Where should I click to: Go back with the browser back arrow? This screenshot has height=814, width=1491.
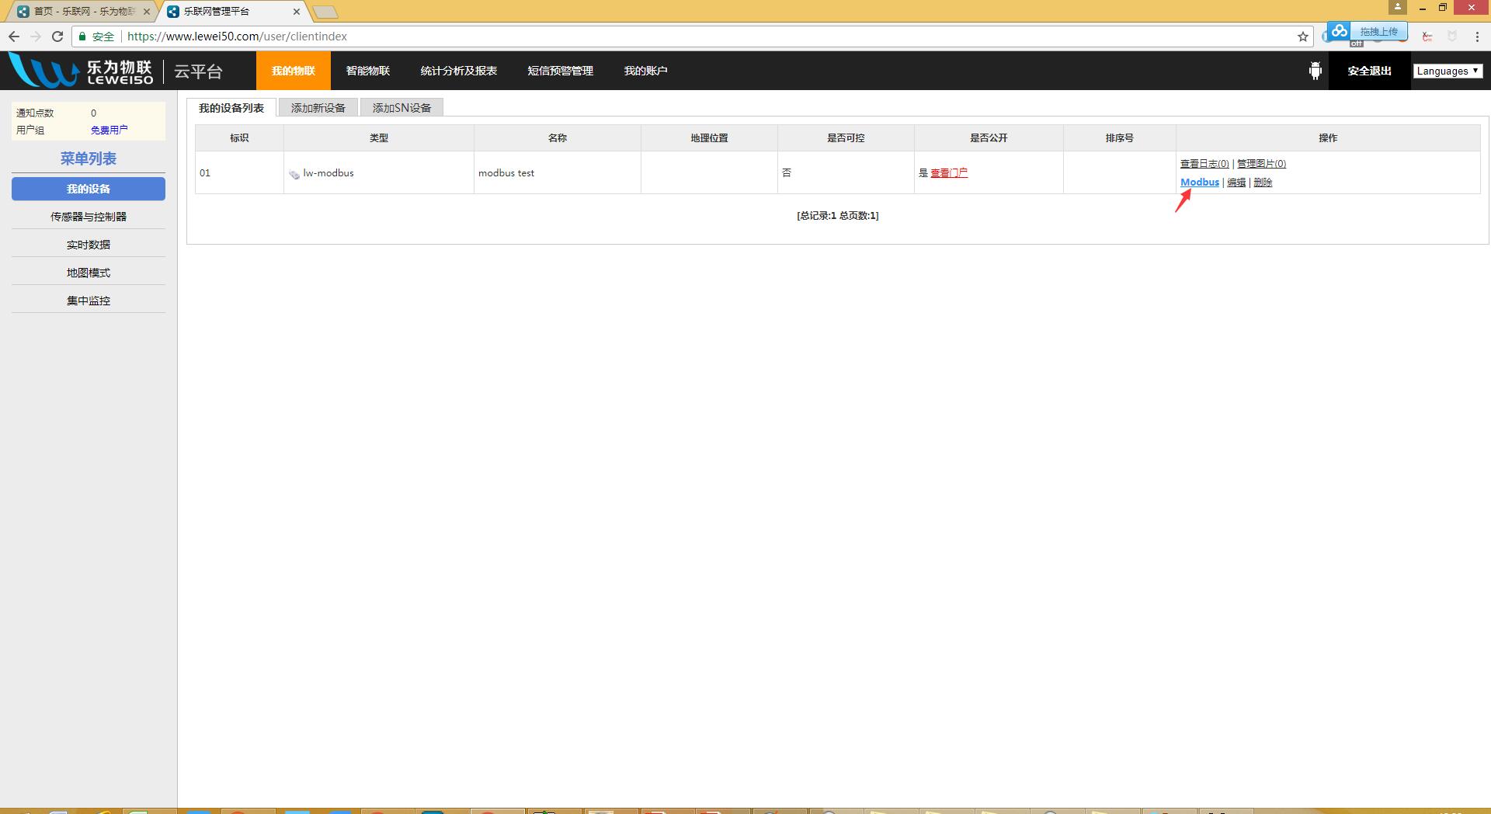14,37
